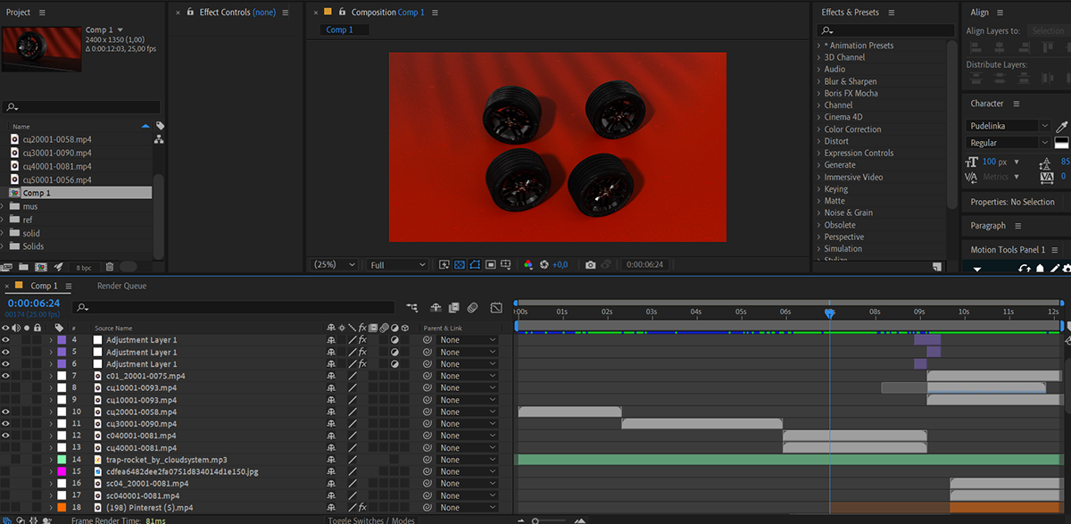The height and width of the screenshot is (524, 1071).
Task: Click the trash icon in Project panel
Action: 109,267
